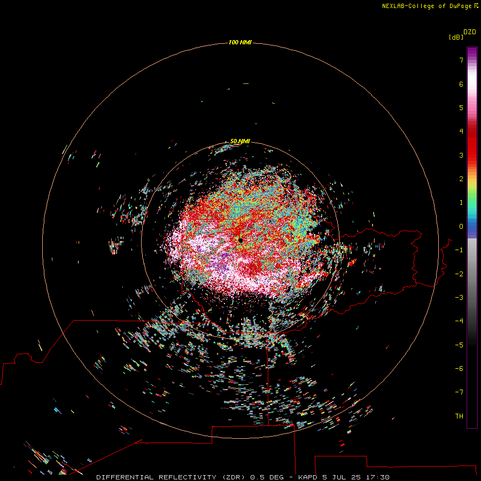
Task: Click the TH label on the scale
Action: (x=459, y=416)
